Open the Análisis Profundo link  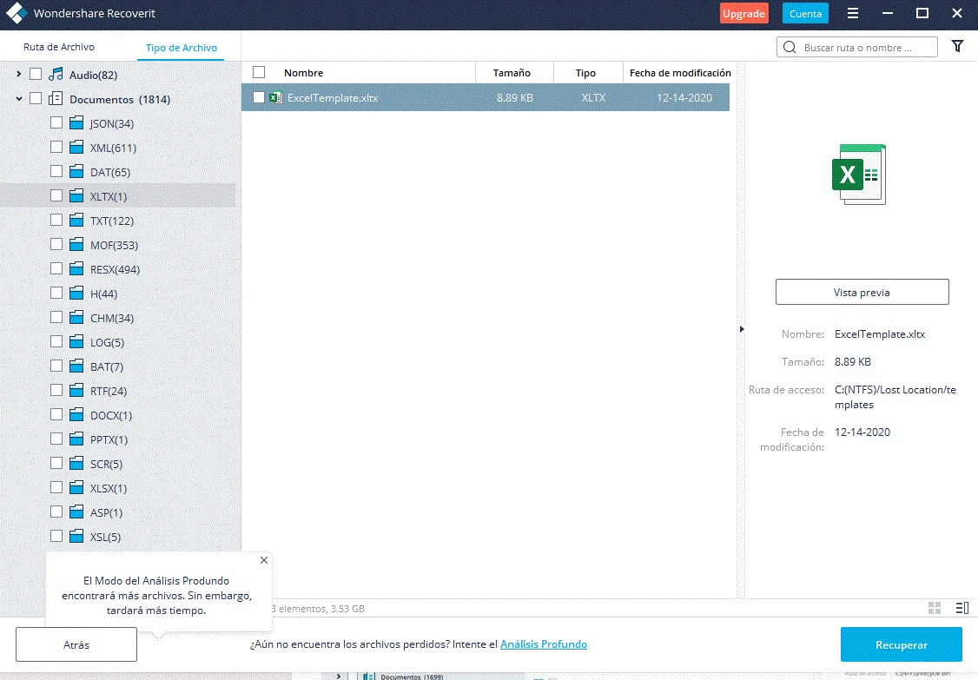point(543,644)
